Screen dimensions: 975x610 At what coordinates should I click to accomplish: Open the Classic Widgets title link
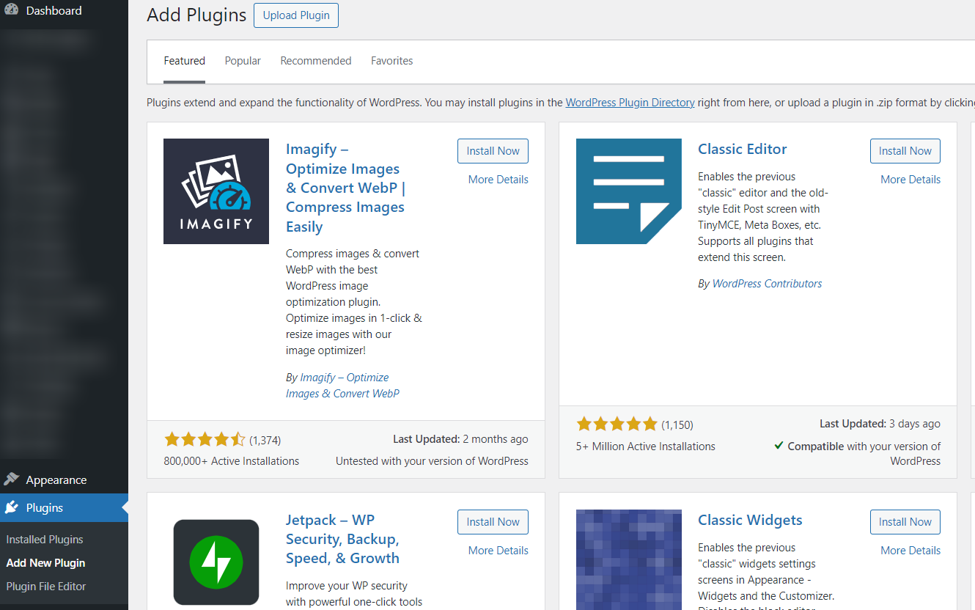click(x=750, y=520)
